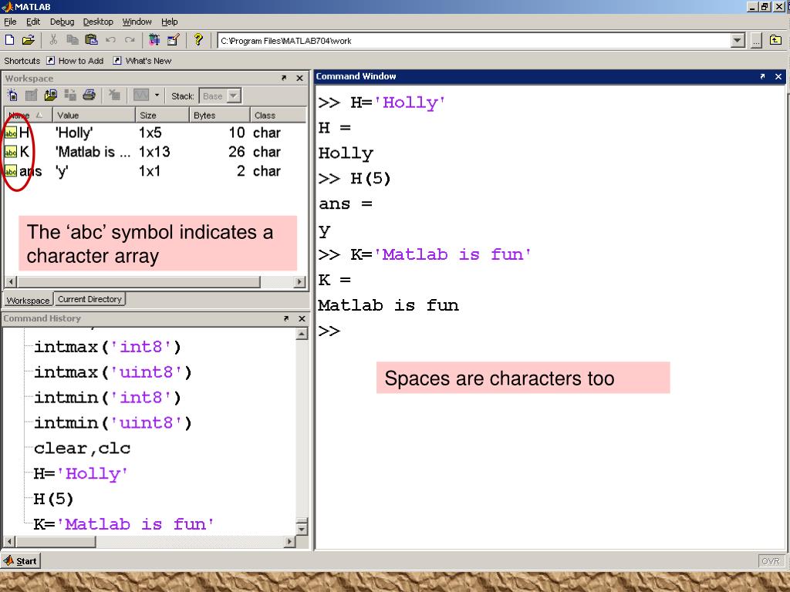
Task: Click in the current directory path field
Action: click(474, 41)
